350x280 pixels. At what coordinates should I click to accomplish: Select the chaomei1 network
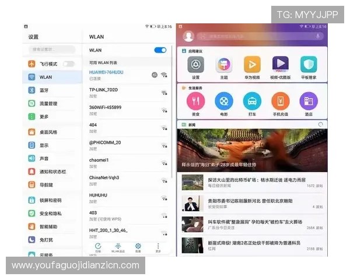click(x=127, y=163)
